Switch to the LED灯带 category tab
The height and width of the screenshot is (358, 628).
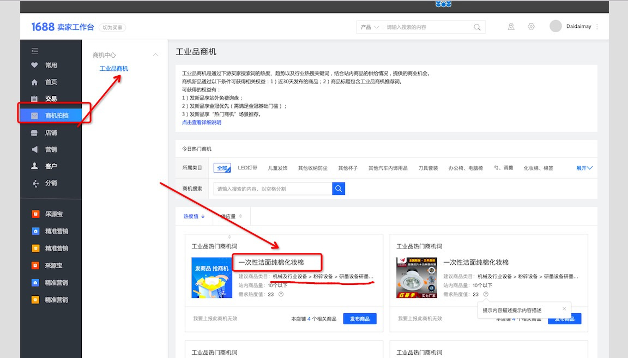point(246,168)
